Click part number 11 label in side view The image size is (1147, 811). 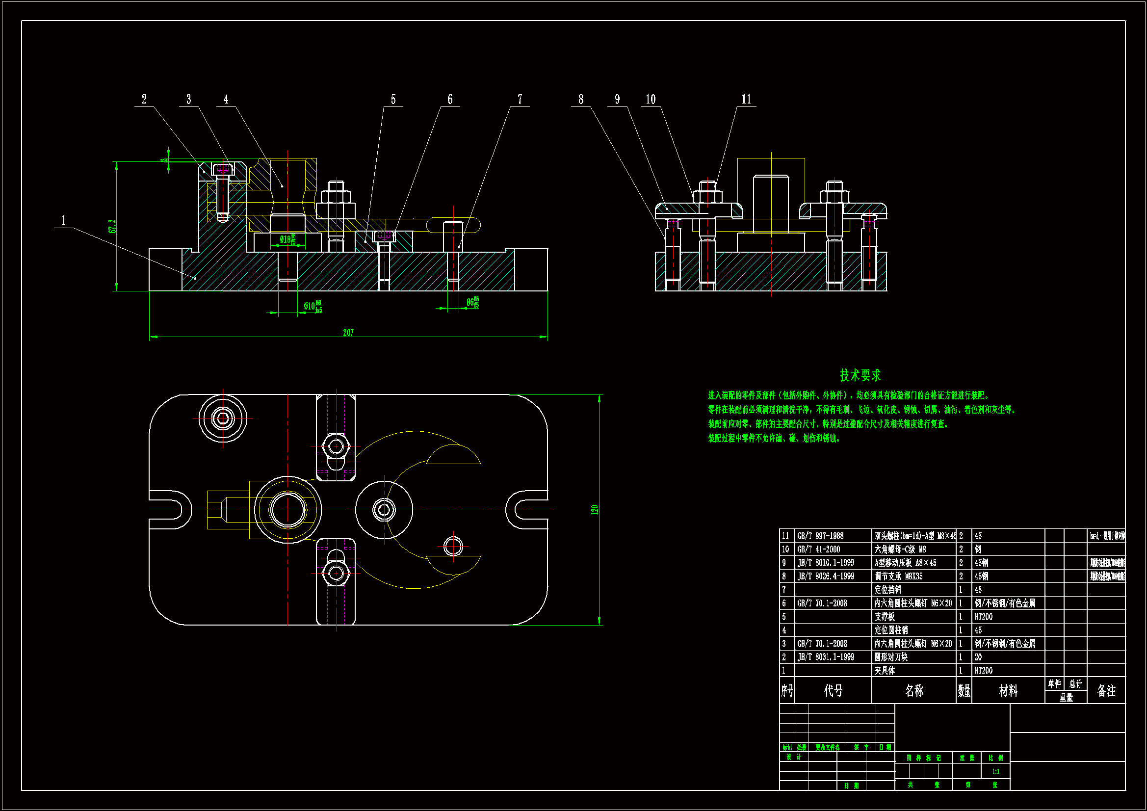(x=746, y=100)
